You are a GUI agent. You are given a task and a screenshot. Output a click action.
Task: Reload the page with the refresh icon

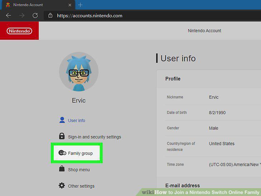point(35,15)
